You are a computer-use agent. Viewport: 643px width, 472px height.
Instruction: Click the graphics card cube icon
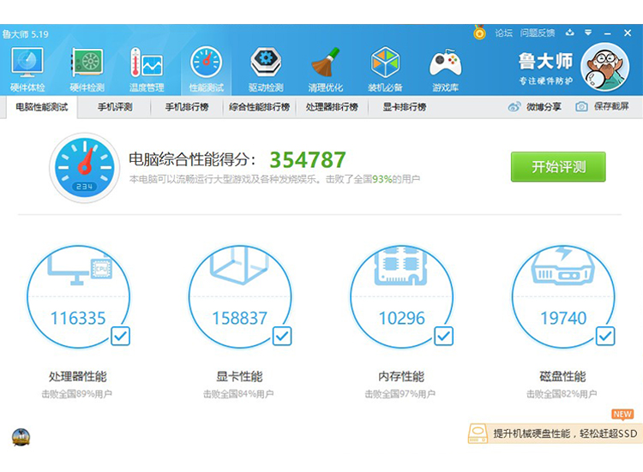click(x=239, y=266)
